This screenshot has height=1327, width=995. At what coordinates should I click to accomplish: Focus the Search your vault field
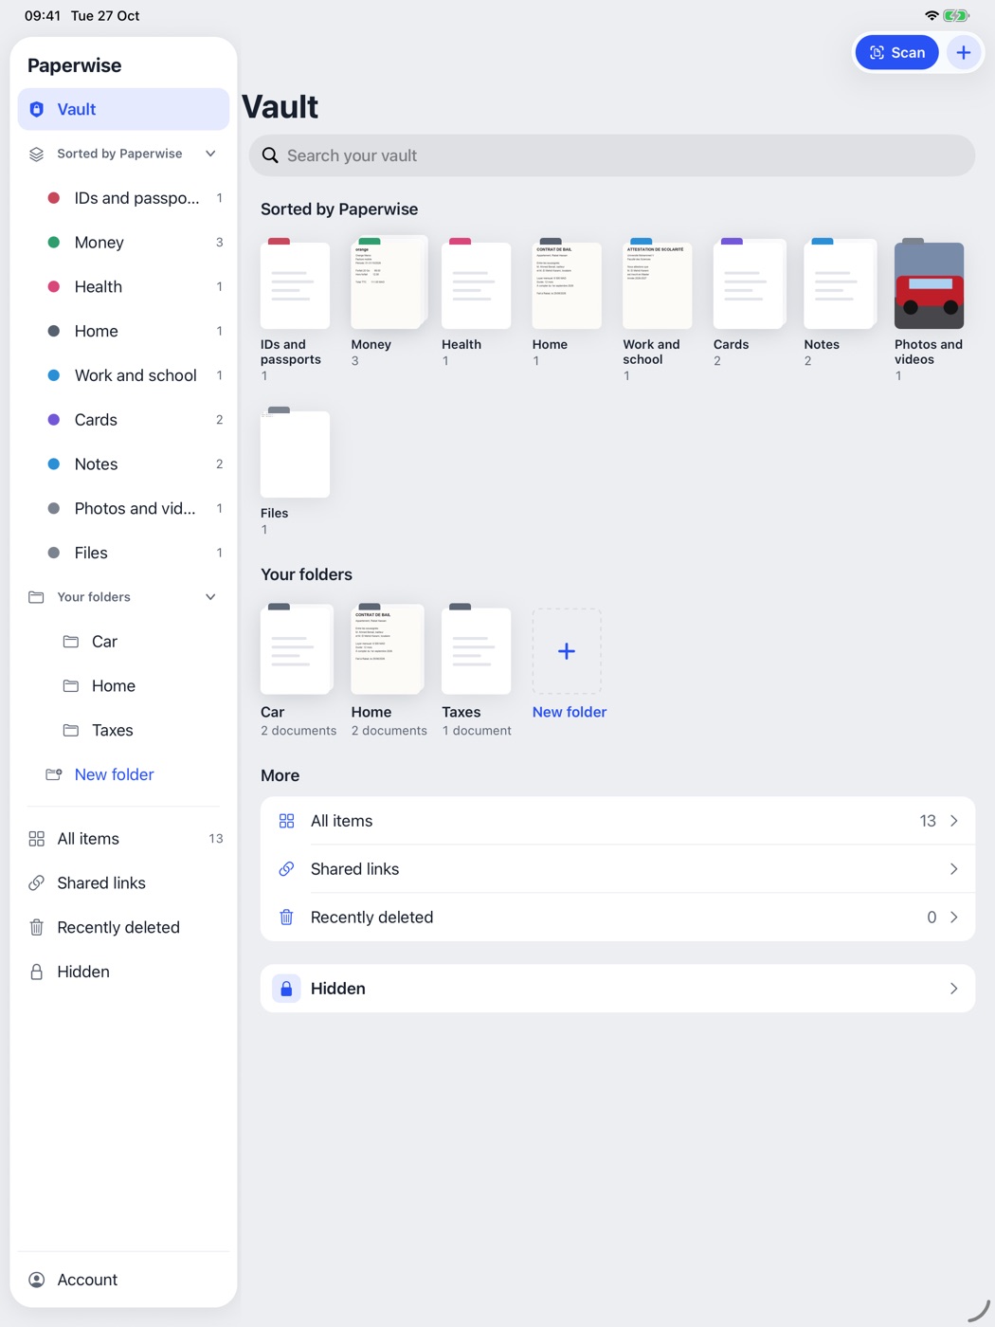click(x=612, y=155)
